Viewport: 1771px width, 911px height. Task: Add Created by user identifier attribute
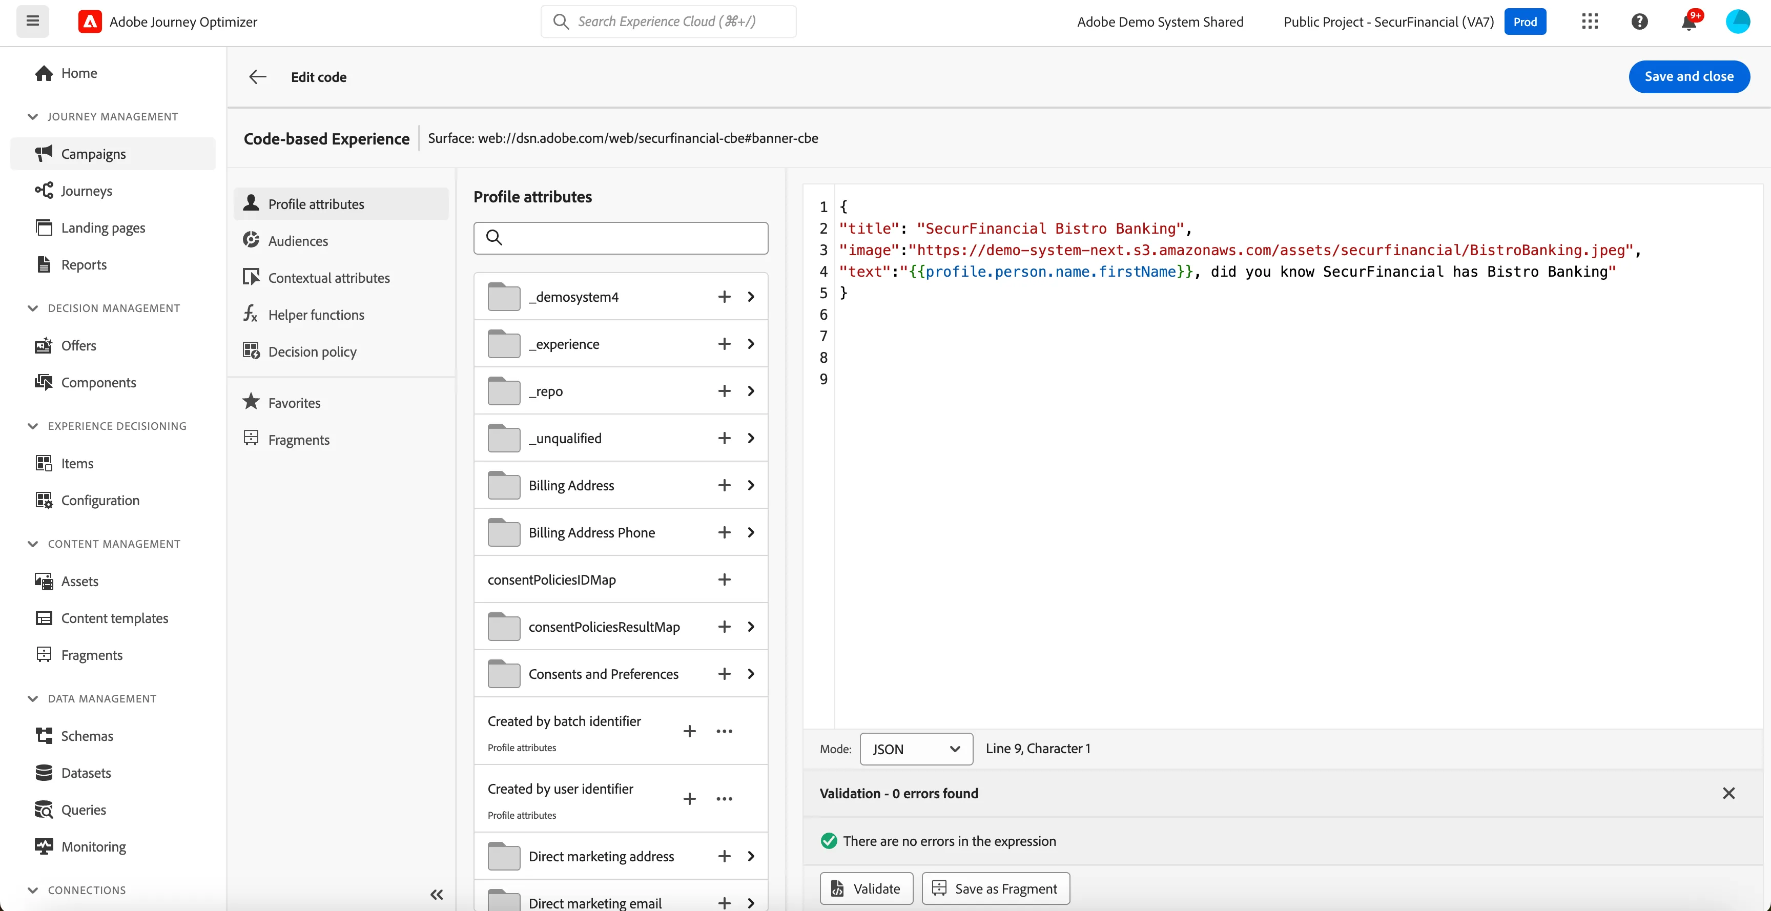point(690,798)
